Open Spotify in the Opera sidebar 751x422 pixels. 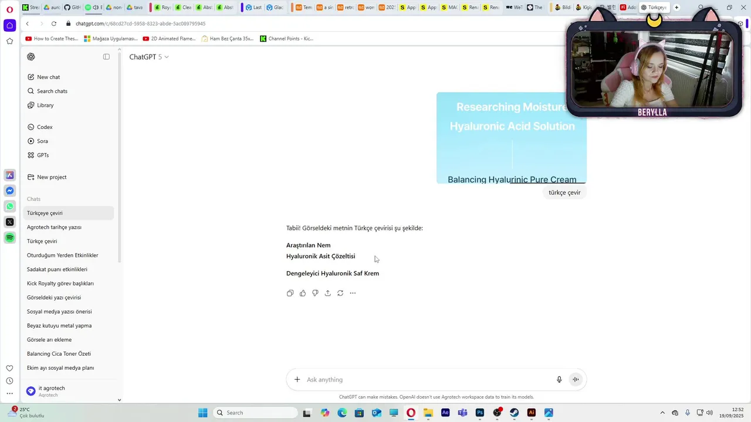pos(9,237)
